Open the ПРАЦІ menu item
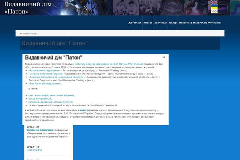This screenshot has width=240, height=160. click(x=173, y=23)
